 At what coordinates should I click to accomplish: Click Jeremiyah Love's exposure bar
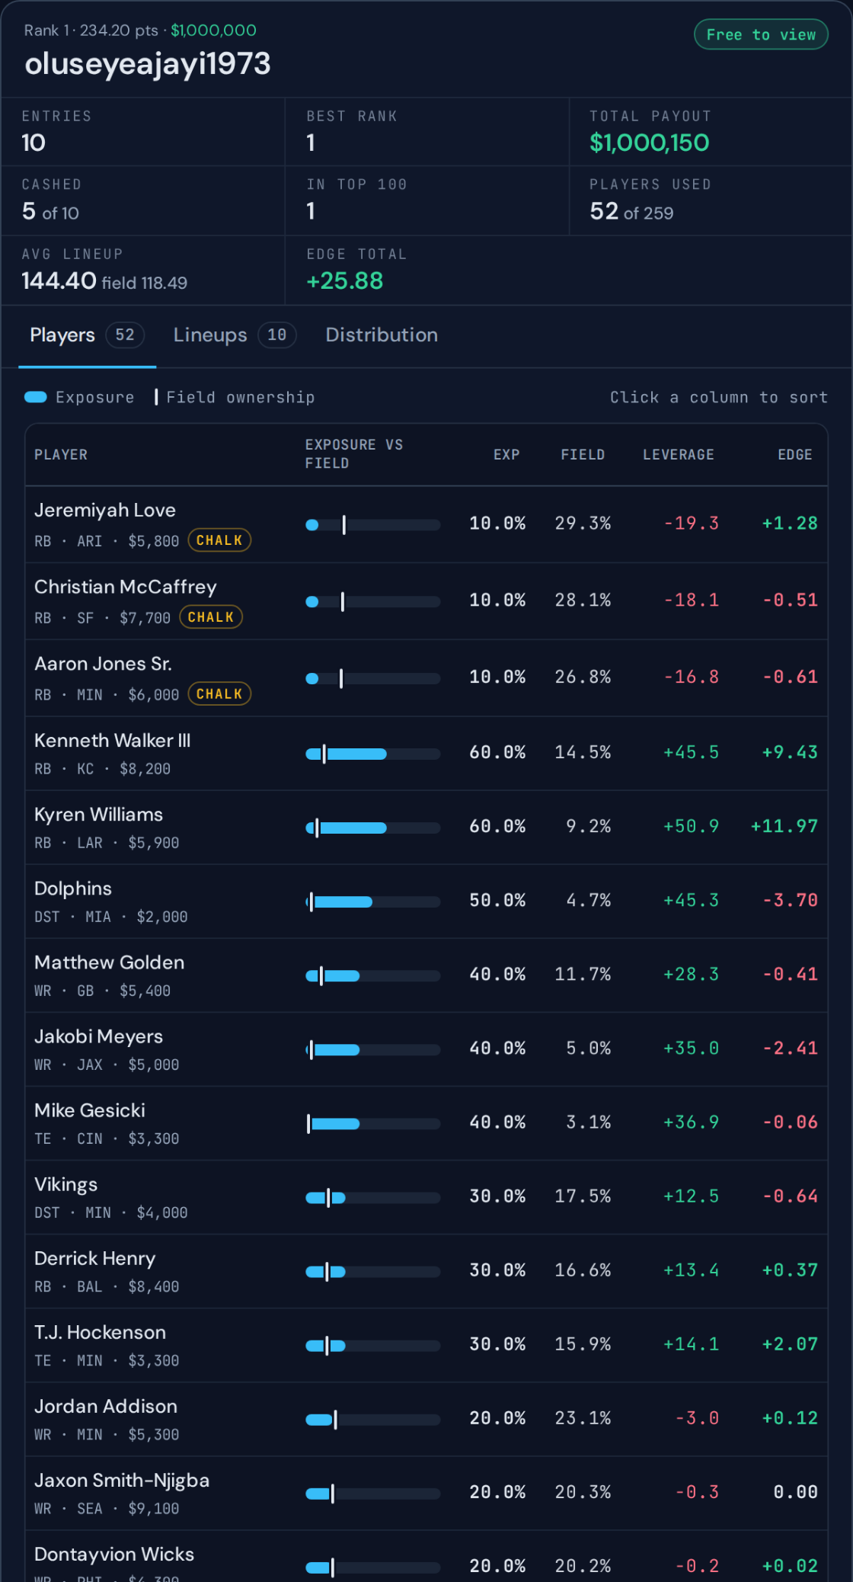click(373, 525)
